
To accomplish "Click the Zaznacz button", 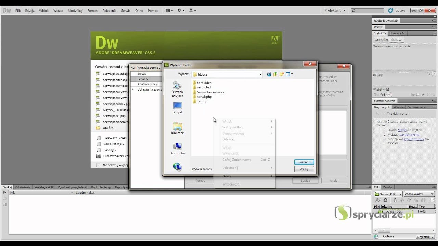I will (x=304, y=162).
